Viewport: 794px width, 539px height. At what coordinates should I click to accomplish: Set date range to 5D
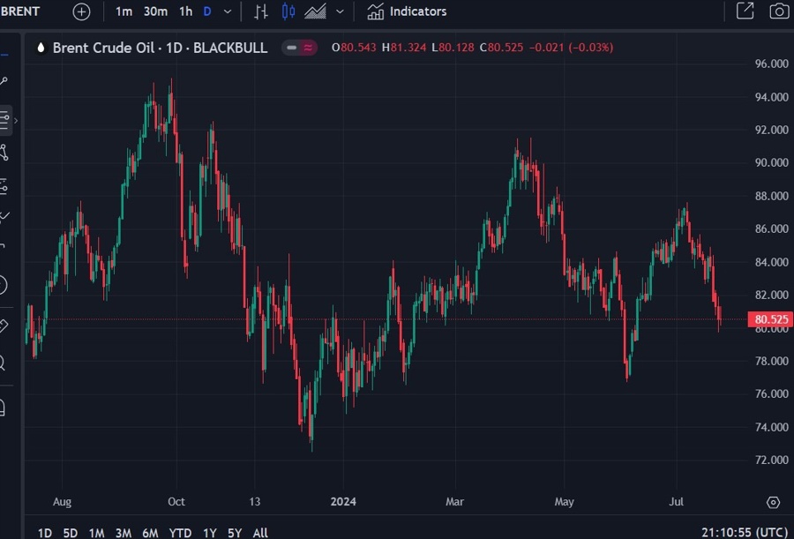click(71, 533)
